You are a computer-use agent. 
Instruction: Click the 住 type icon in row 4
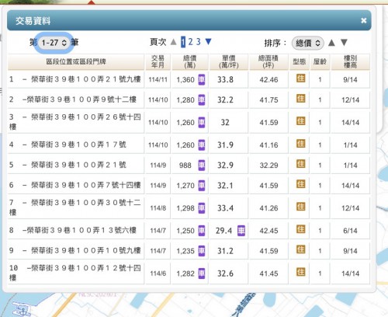tap(300, 144)
